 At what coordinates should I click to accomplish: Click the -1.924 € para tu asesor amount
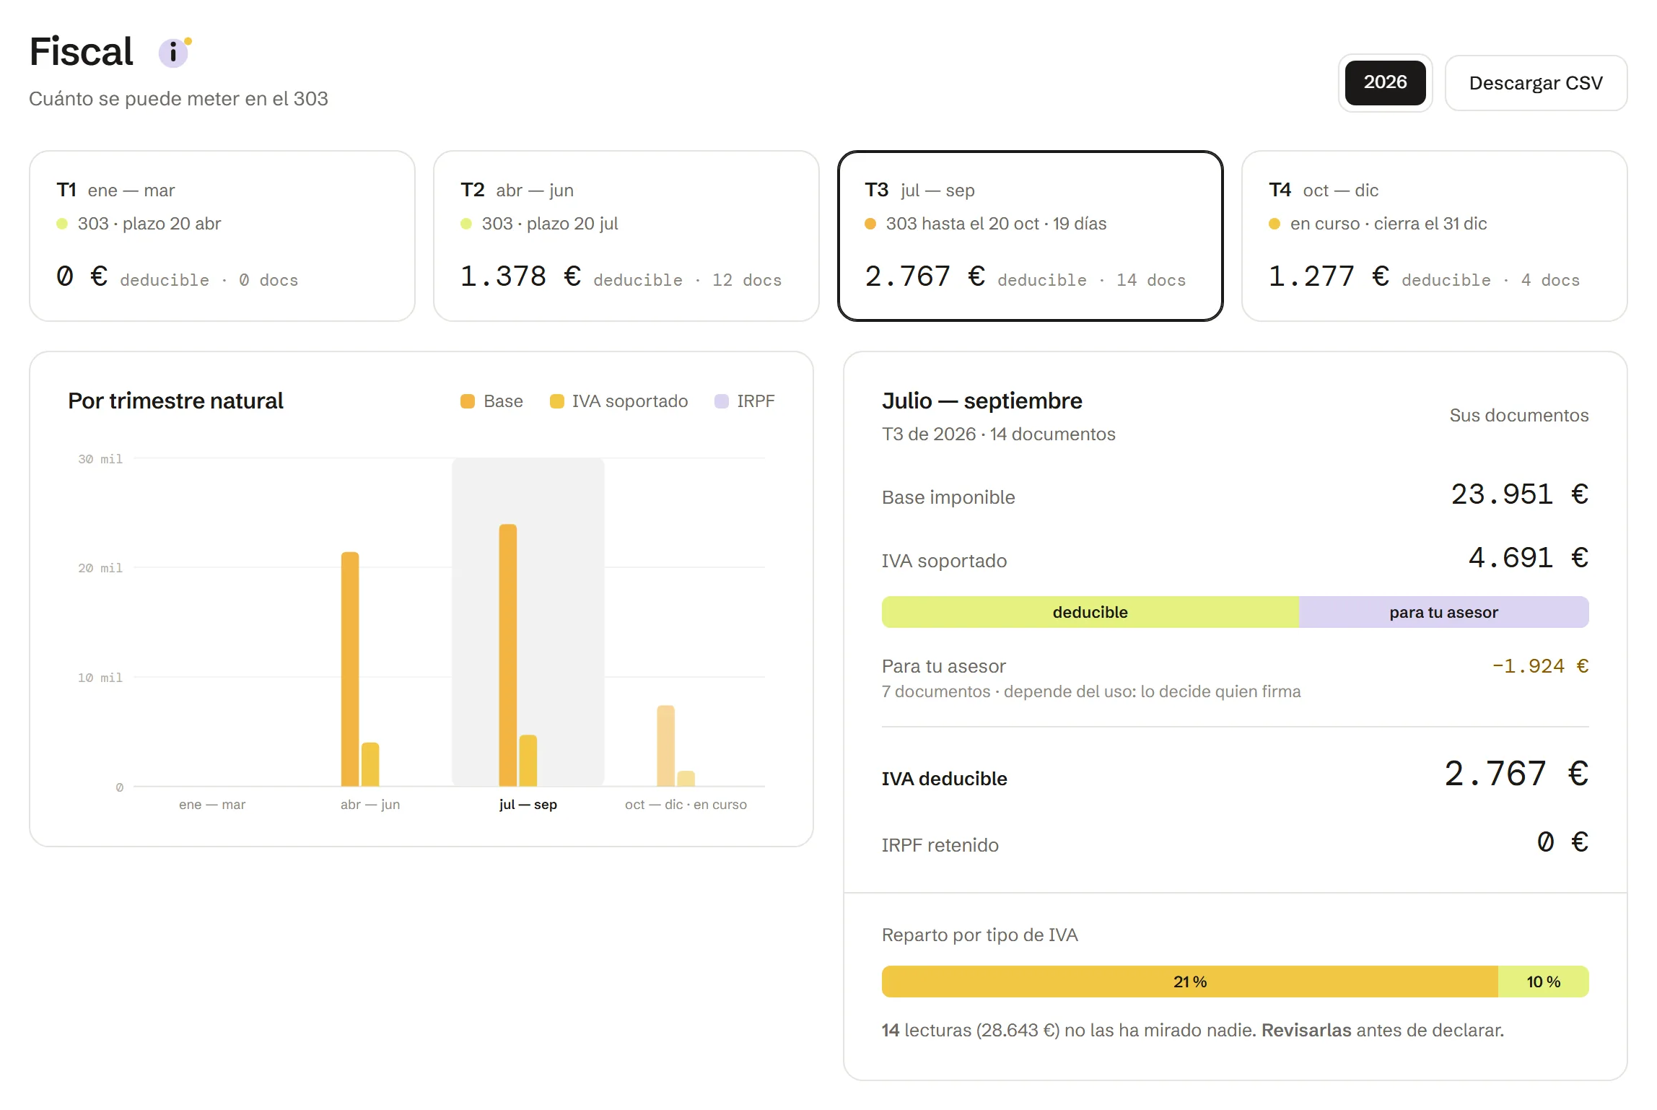point(1540,665)
